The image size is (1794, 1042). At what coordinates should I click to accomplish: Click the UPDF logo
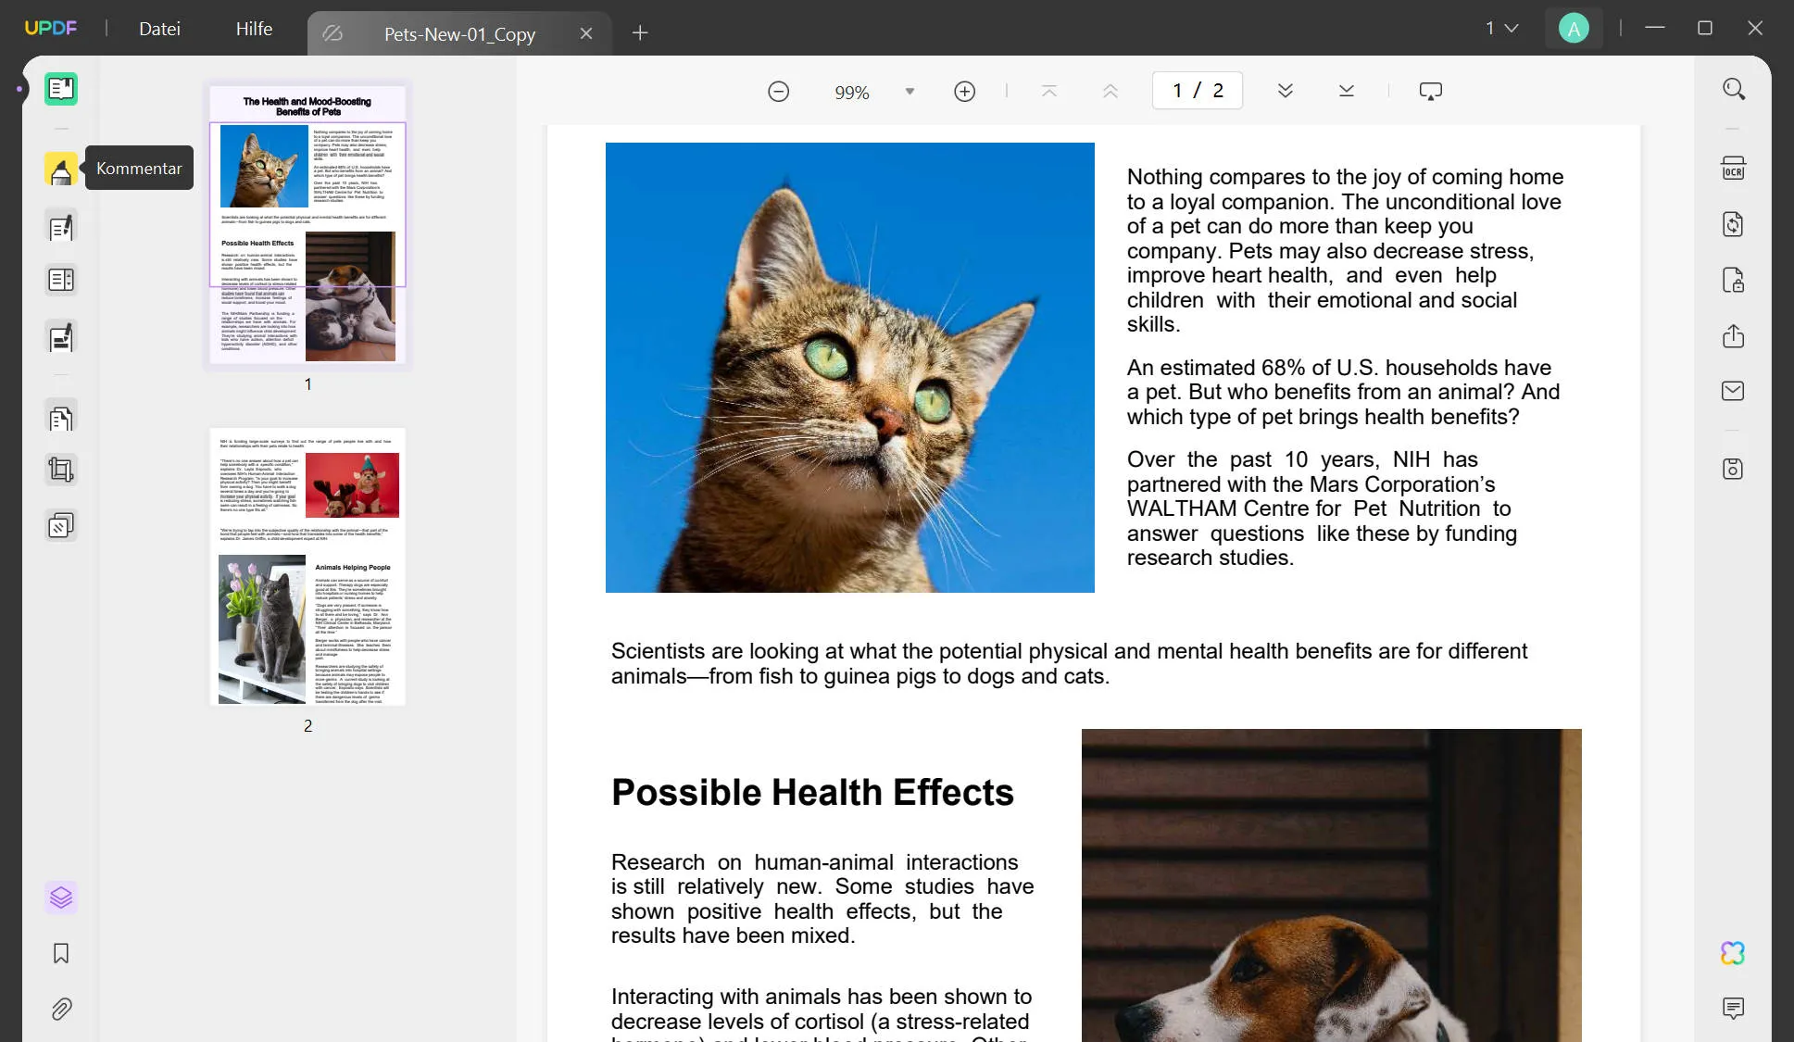[x=51, y=29]
